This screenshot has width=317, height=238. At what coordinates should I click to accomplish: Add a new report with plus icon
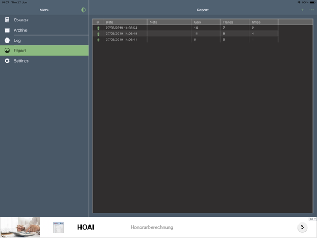pos(303,10)
